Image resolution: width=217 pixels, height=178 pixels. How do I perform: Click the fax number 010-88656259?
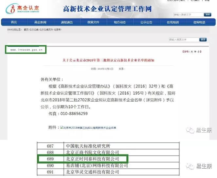(x=74, y=114)
